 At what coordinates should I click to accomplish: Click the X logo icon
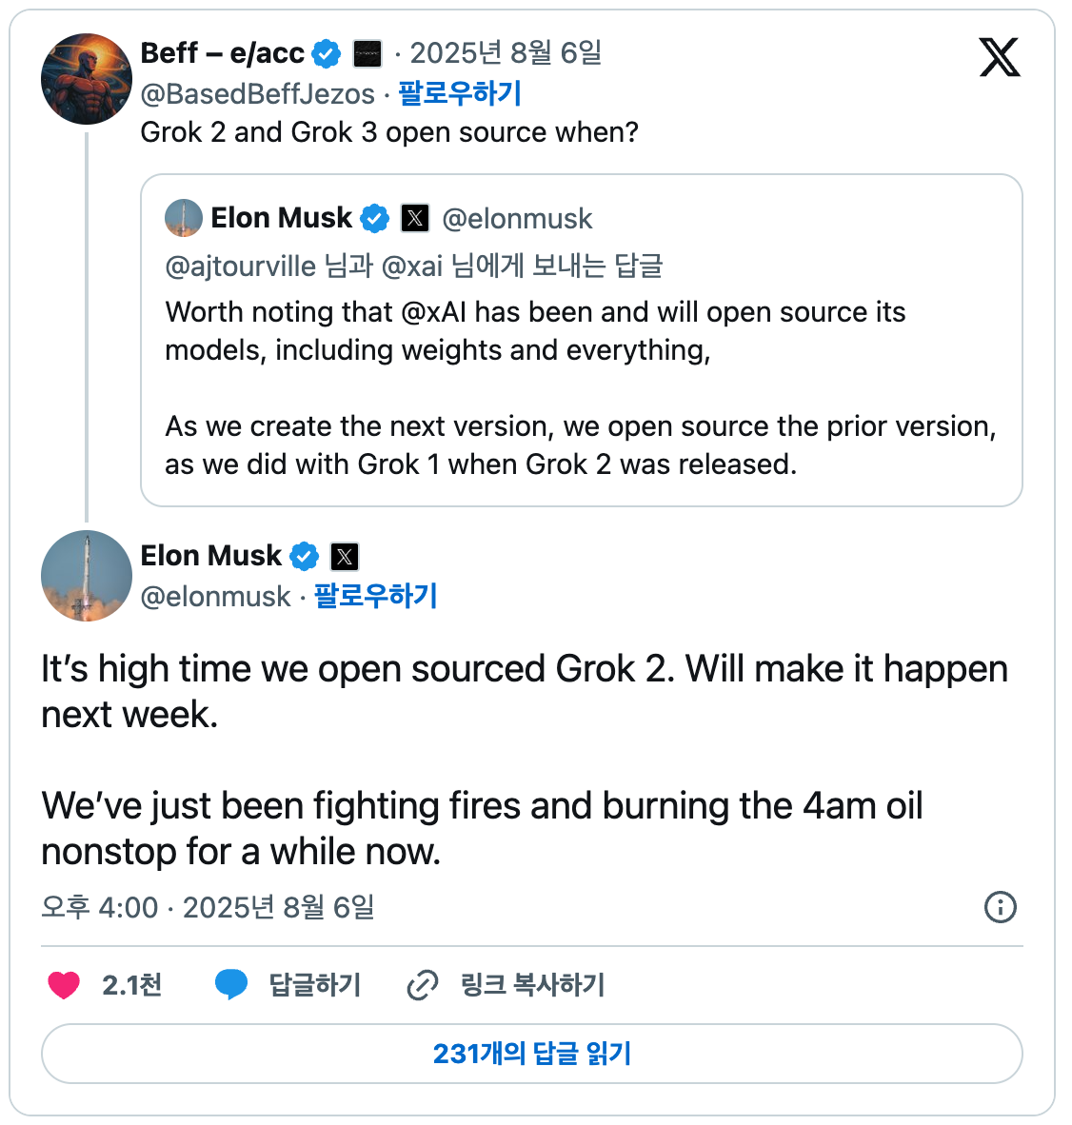click(x=999, y=58)
